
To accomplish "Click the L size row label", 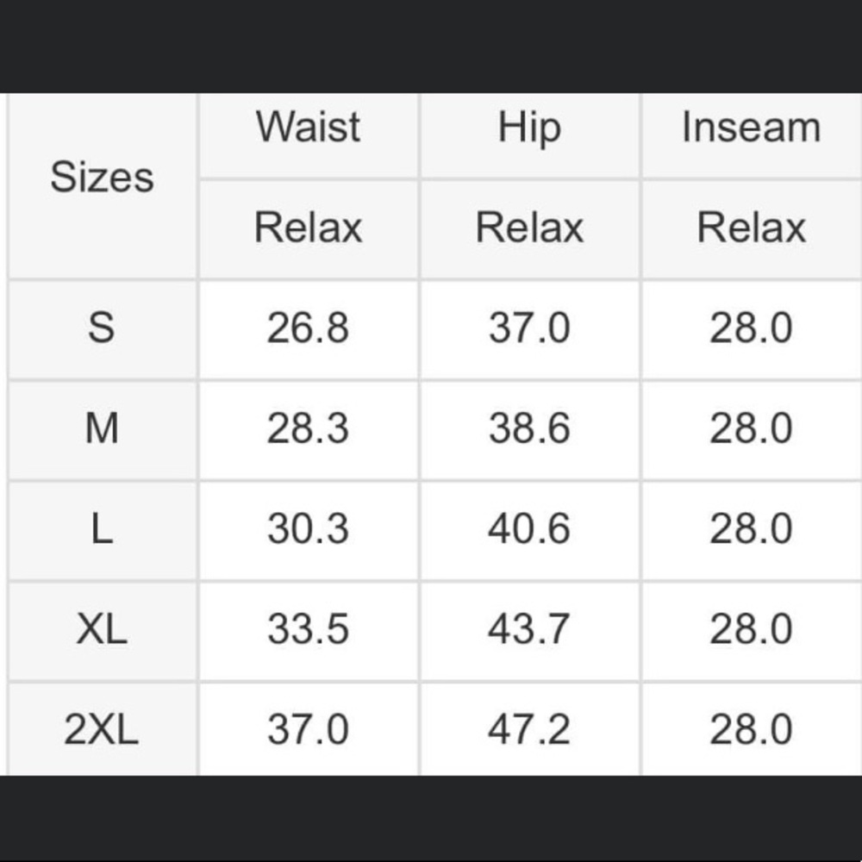I will [x=102, y=529].
